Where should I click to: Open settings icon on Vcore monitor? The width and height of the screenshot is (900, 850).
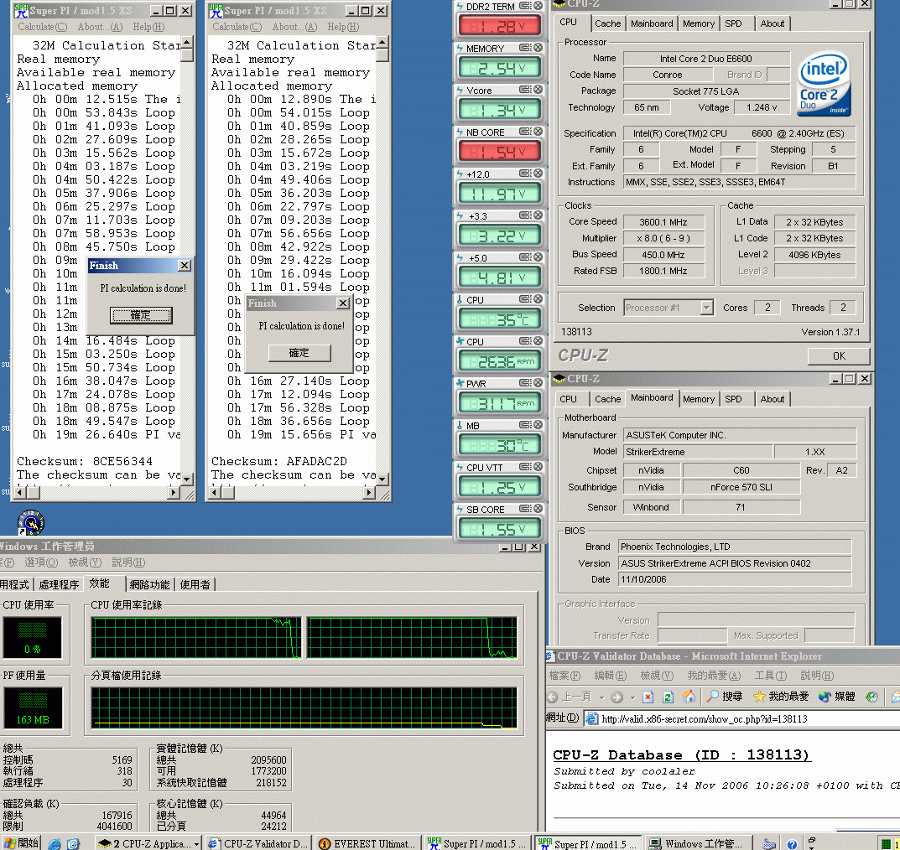pos(524,90)
